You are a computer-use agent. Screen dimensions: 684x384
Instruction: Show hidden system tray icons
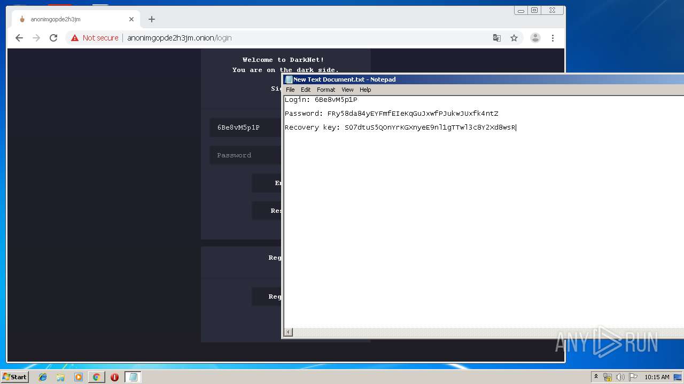click(596, 377)
